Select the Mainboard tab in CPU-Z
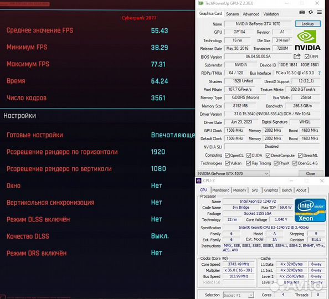Screen dimensions: 329x299 (x=221, y=190)
